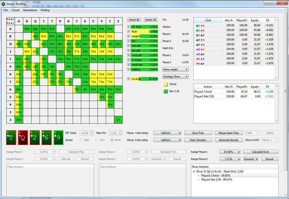
Task: Open the Strategy Show dropdown
Action: [175, 76]
